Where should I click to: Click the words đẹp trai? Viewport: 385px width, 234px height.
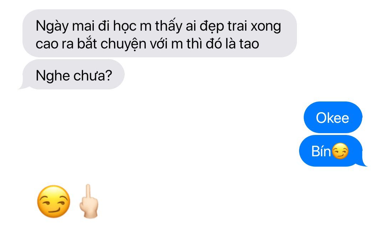[x=223, y=26]
